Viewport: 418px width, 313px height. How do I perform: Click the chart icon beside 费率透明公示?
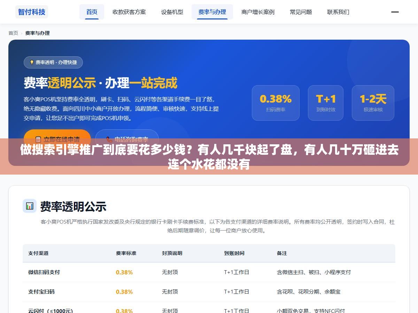point(30,206)
